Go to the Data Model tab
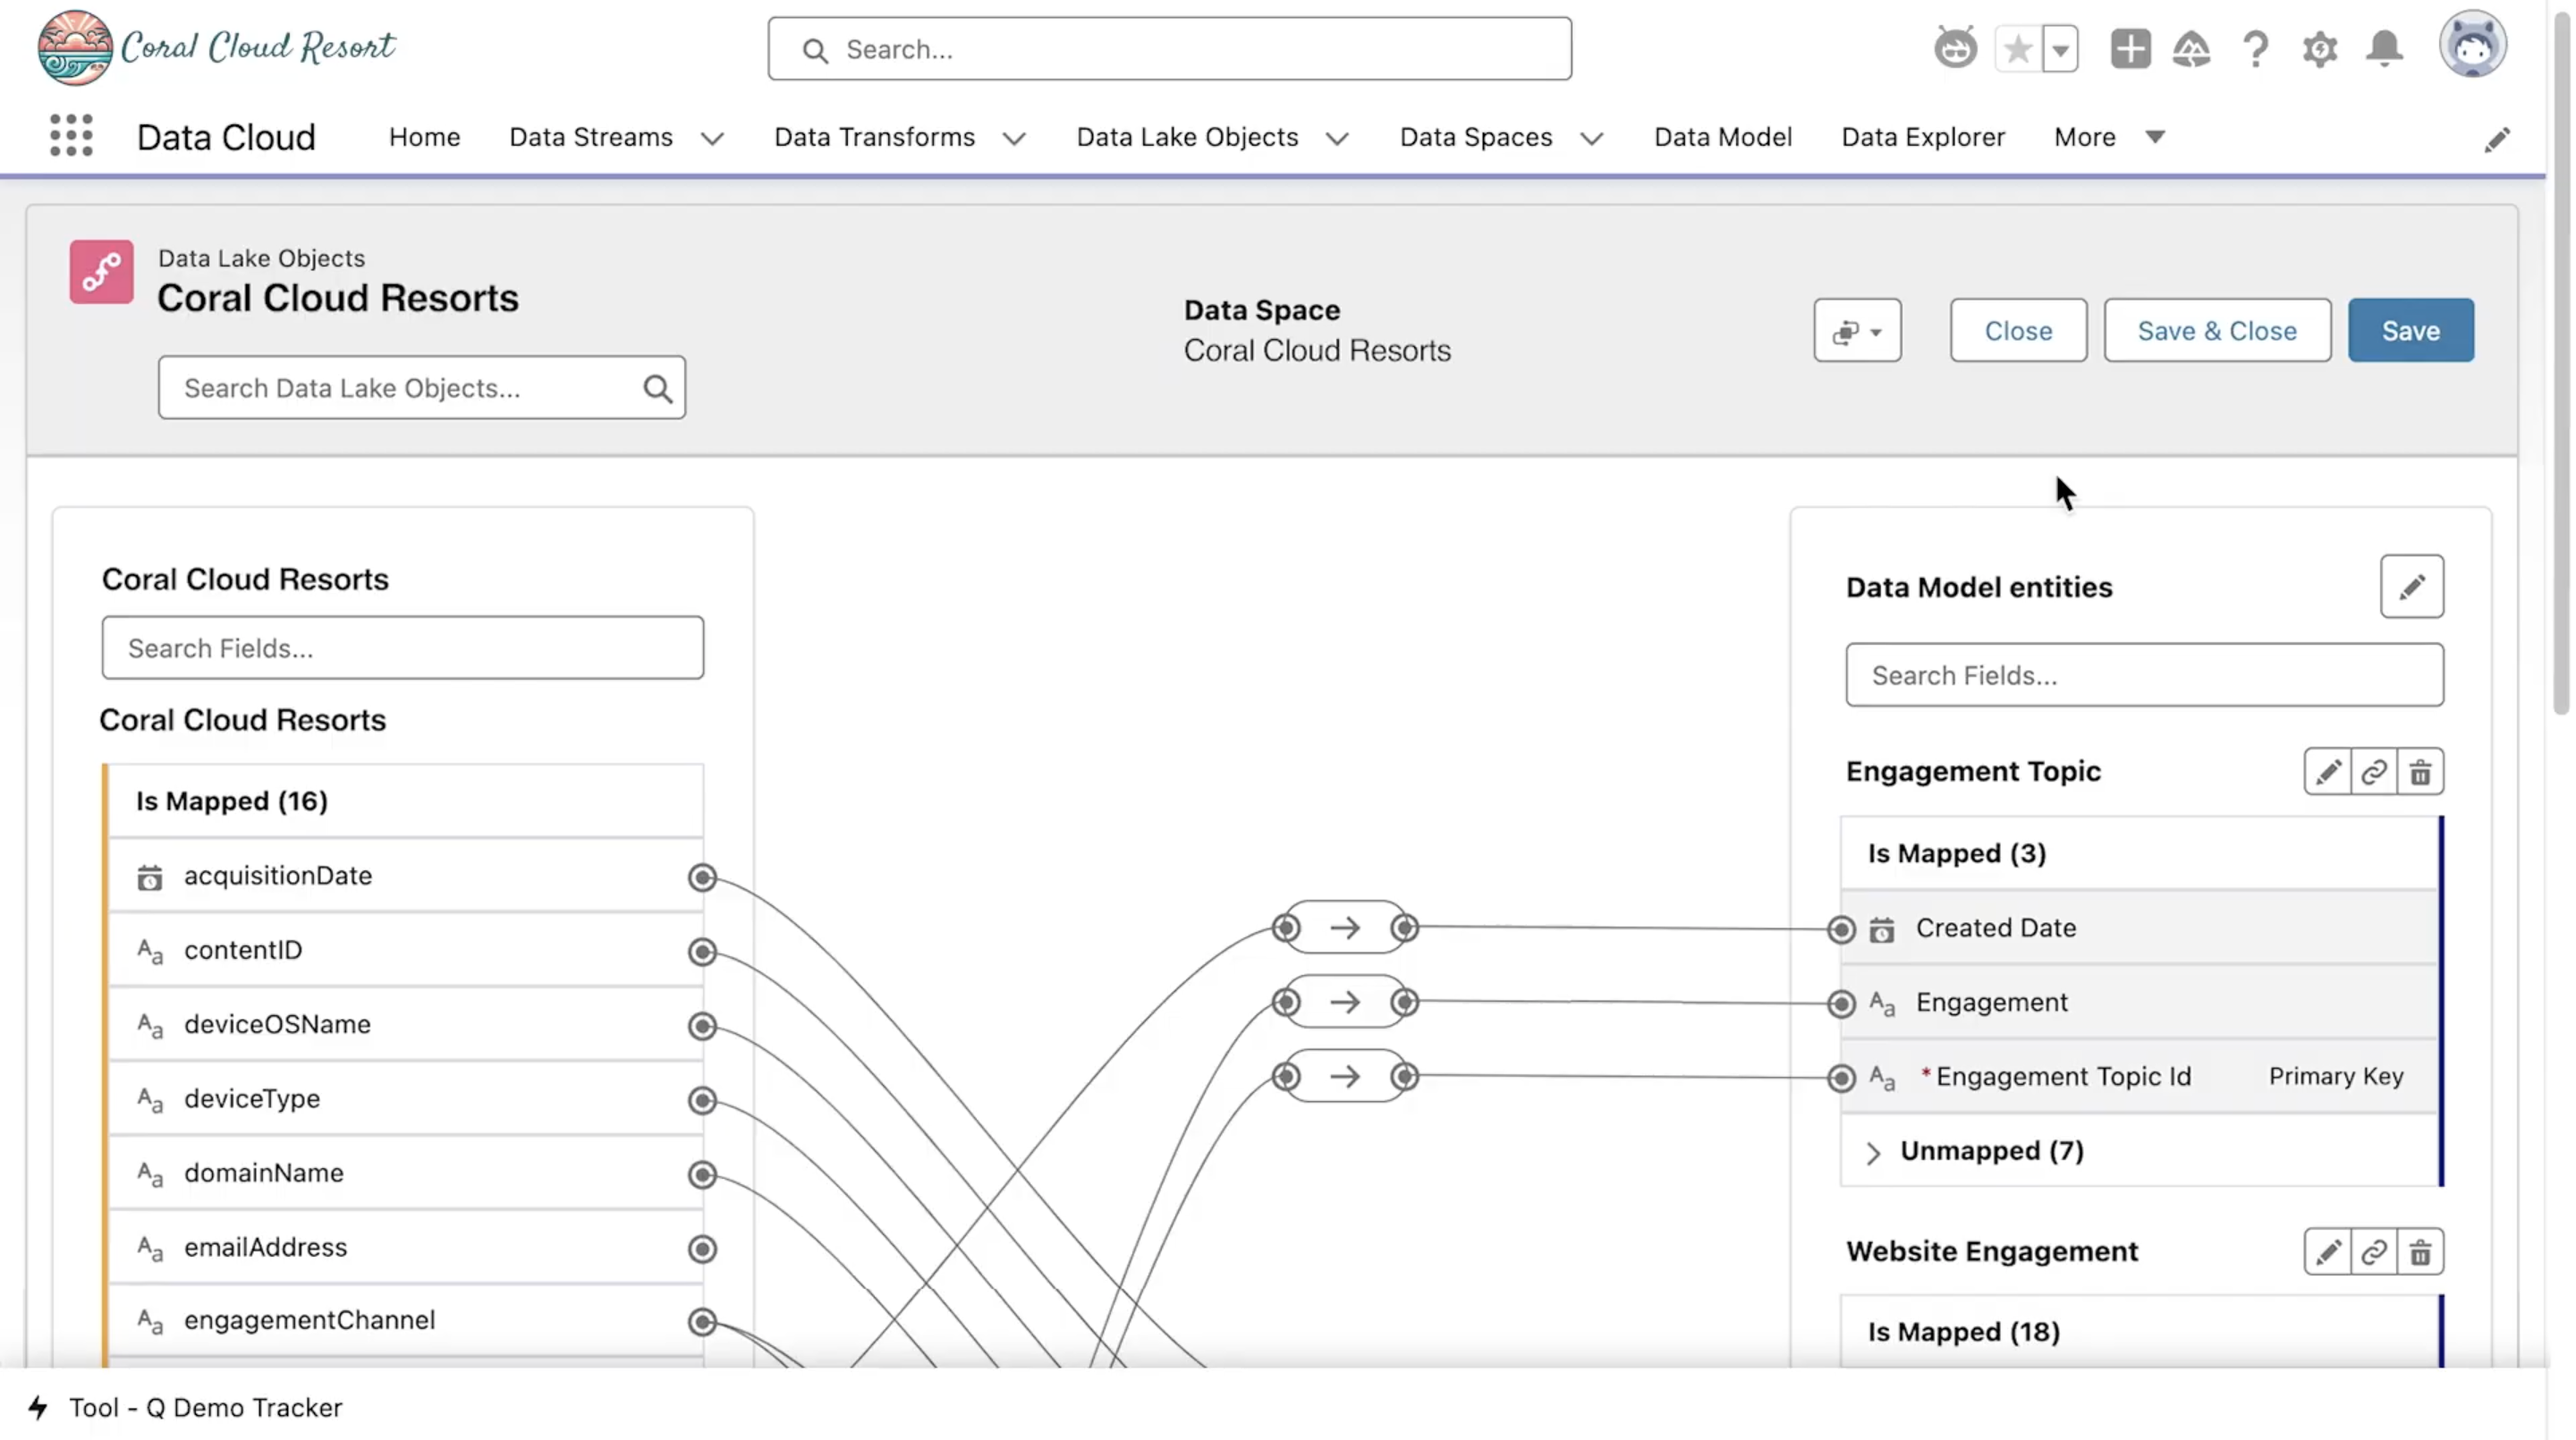 (1723, 137)
